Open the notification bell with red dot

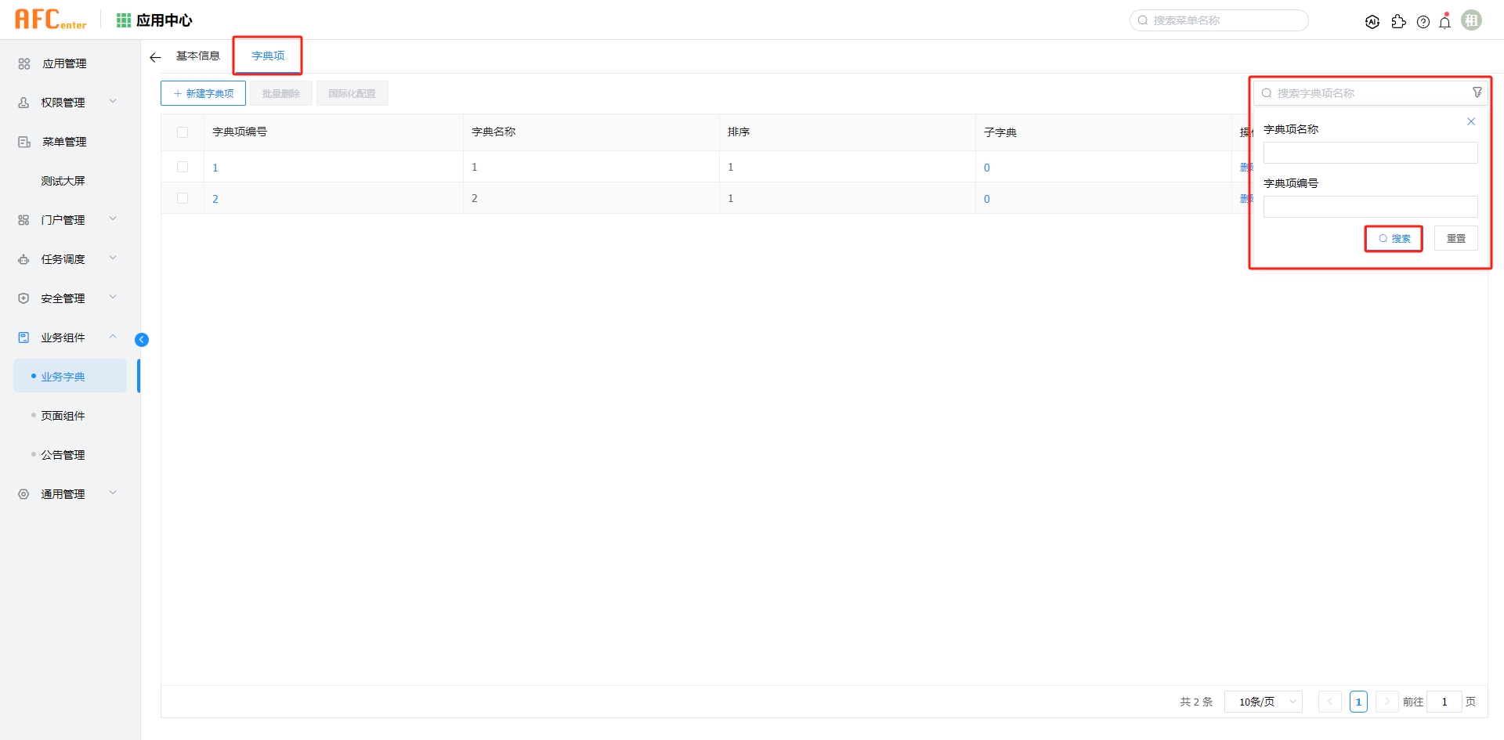[x=1444, y=21]
